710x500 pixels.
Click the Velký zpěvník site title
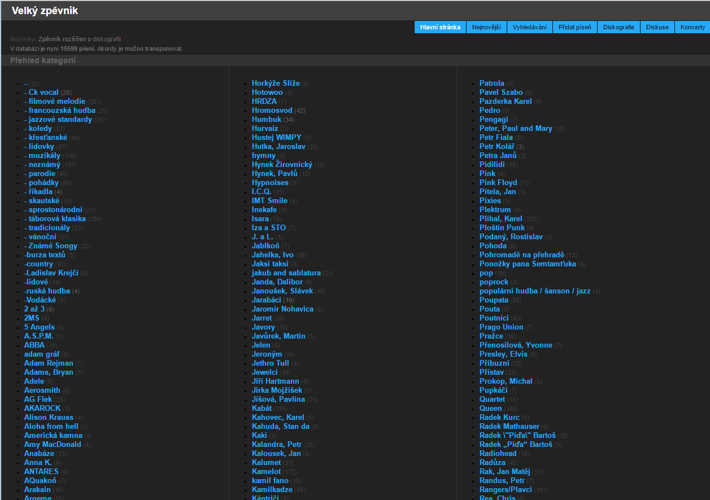[45, 11]
